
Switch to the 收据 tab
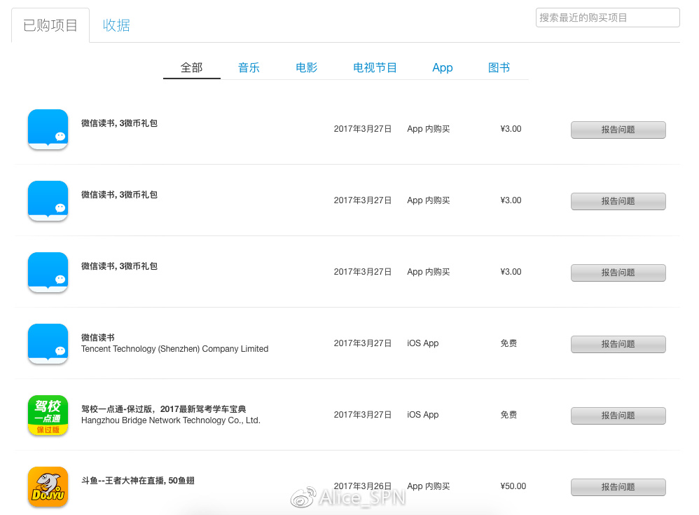[116, 25]
